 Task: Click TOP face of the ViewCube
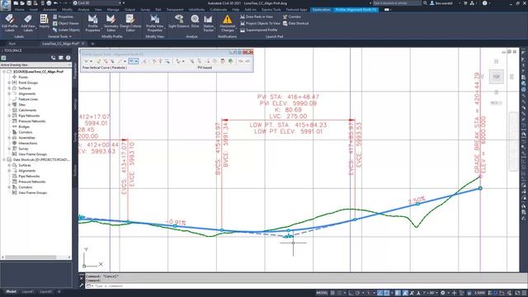(x=497, y=77)
